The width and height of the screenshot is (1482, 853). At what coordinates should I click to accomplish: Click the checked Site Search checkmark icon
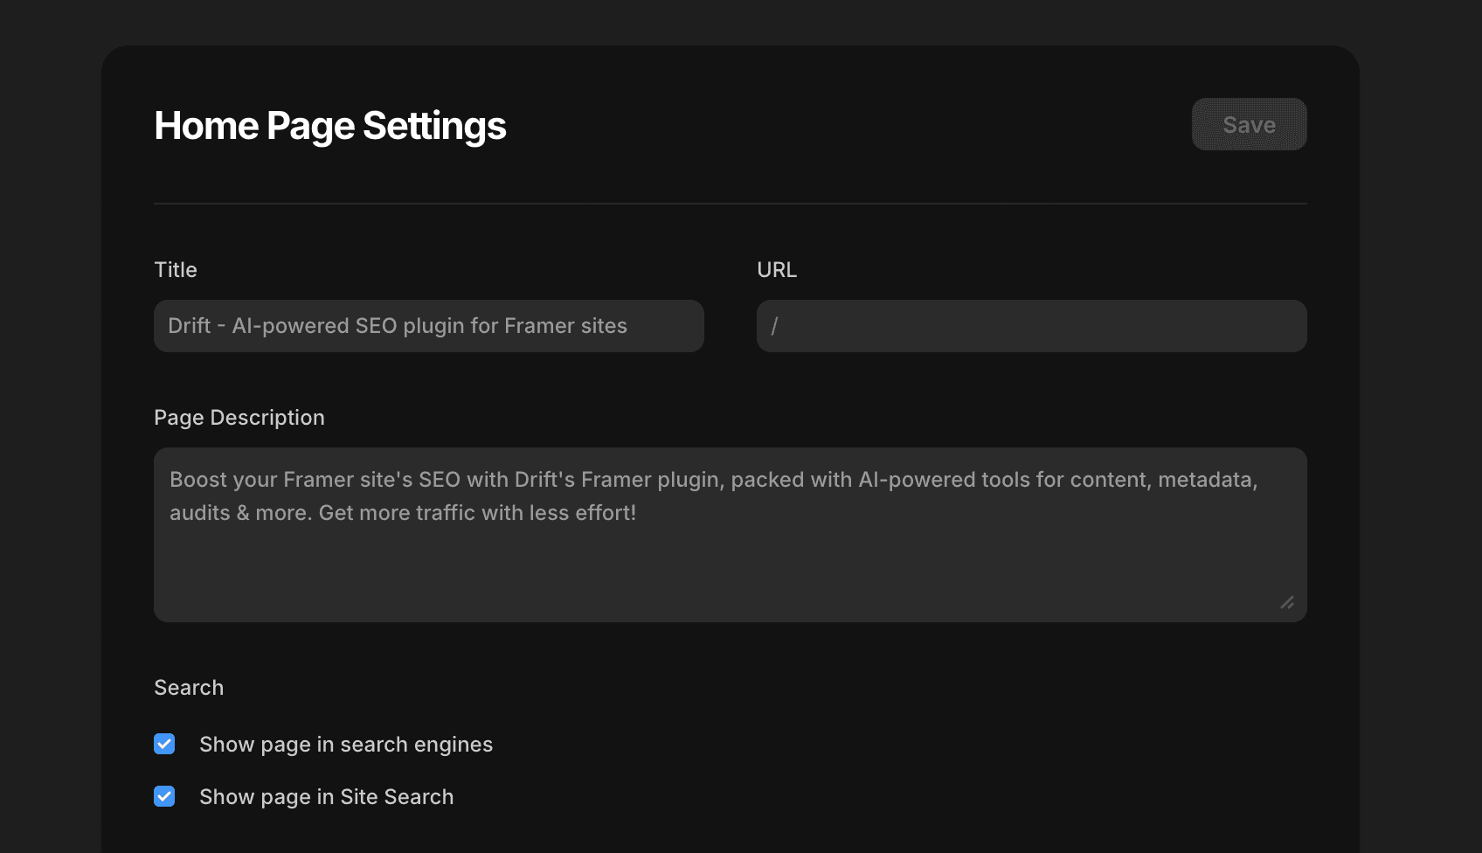click(x=164, y=796)
